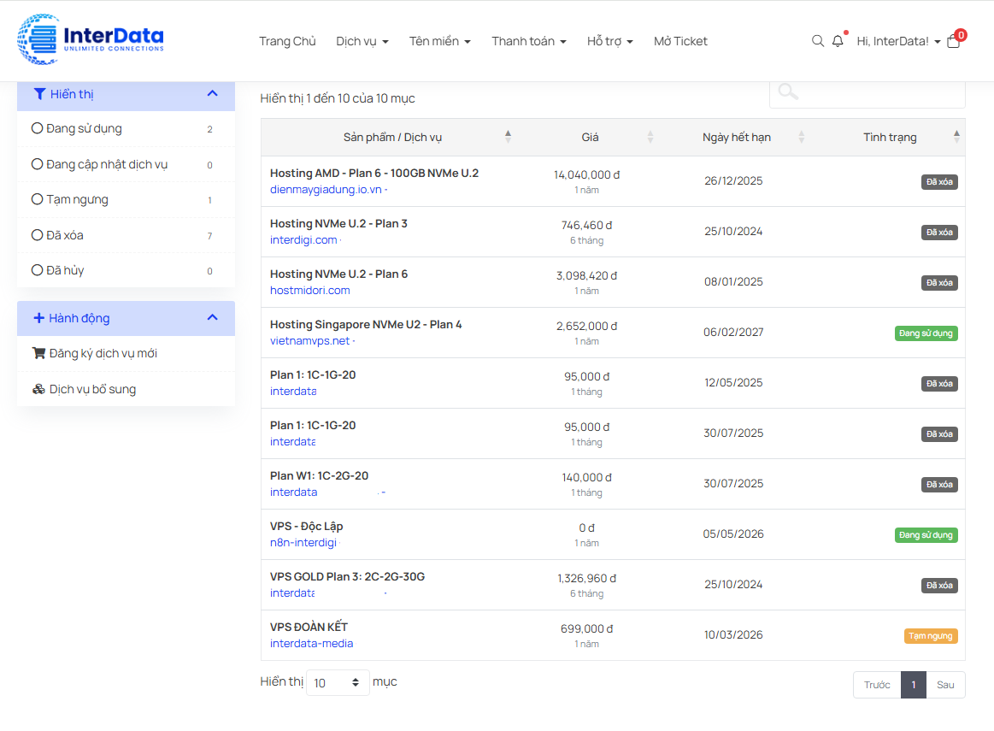Open the Thanh toán dropdown menu
The image size is (994, 731).
click(529, 41)
